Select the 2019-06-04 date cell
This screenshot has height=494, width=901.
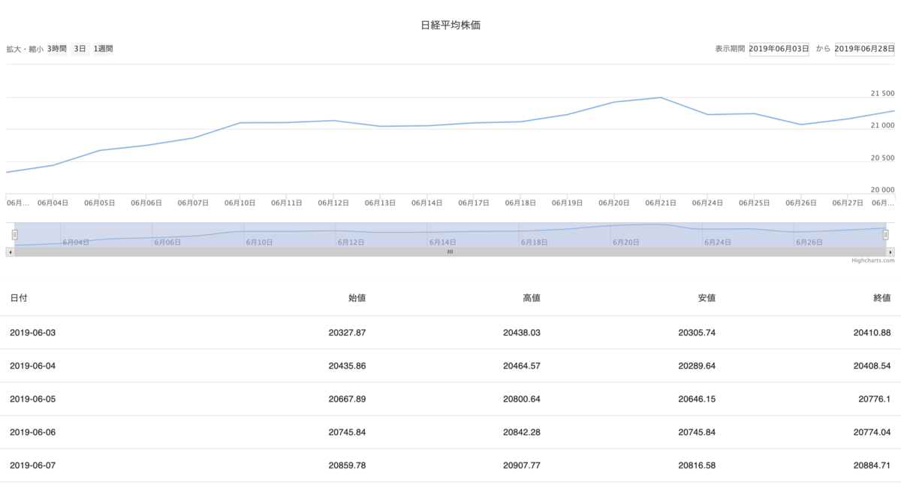[x=33, y=366]
